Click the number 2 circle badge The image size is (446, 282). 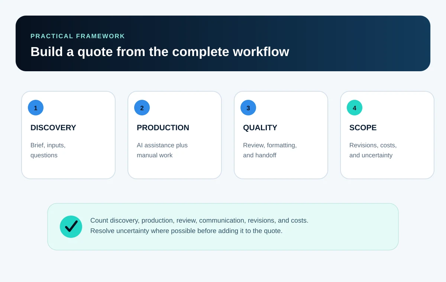click(142, 108)
